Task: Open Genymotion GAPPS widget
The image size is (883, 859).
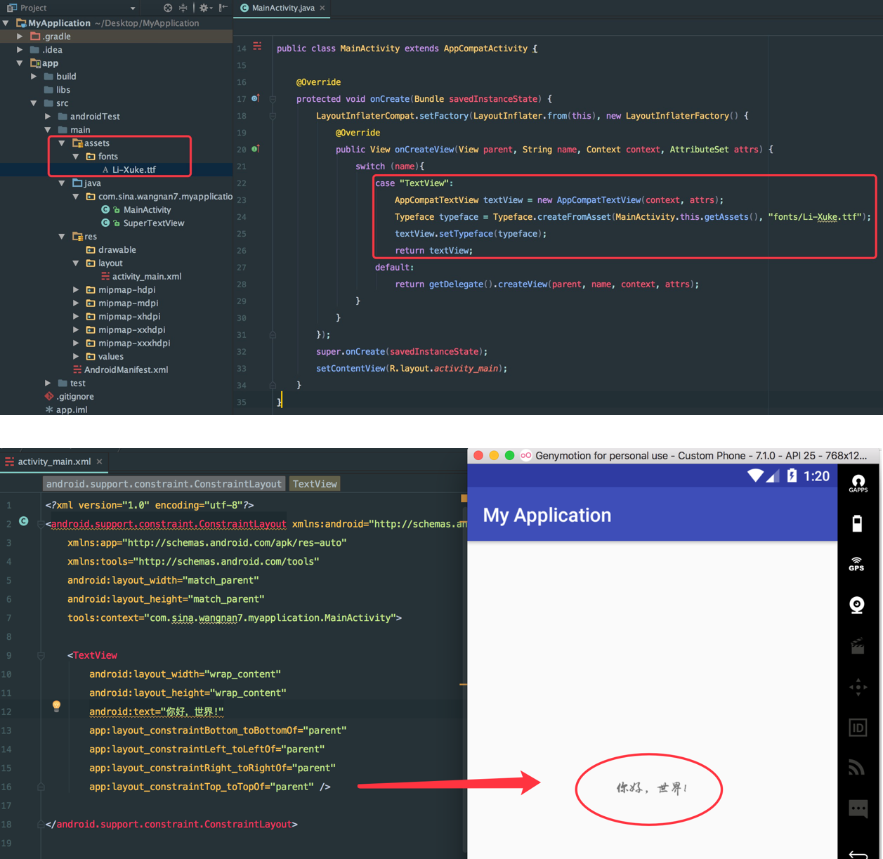Action: tap(858, 483)
